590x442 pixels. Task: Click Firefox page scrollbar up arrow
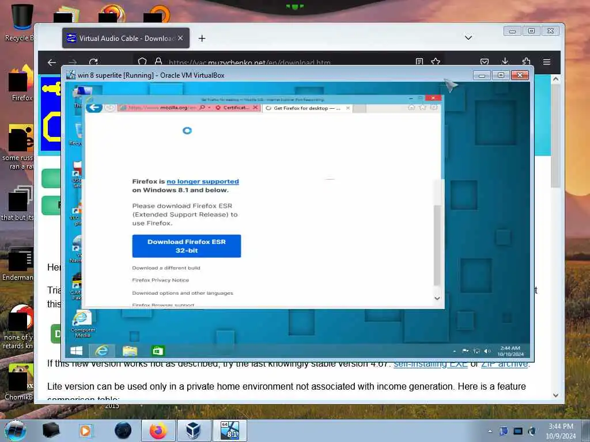(x=556, y=79)
